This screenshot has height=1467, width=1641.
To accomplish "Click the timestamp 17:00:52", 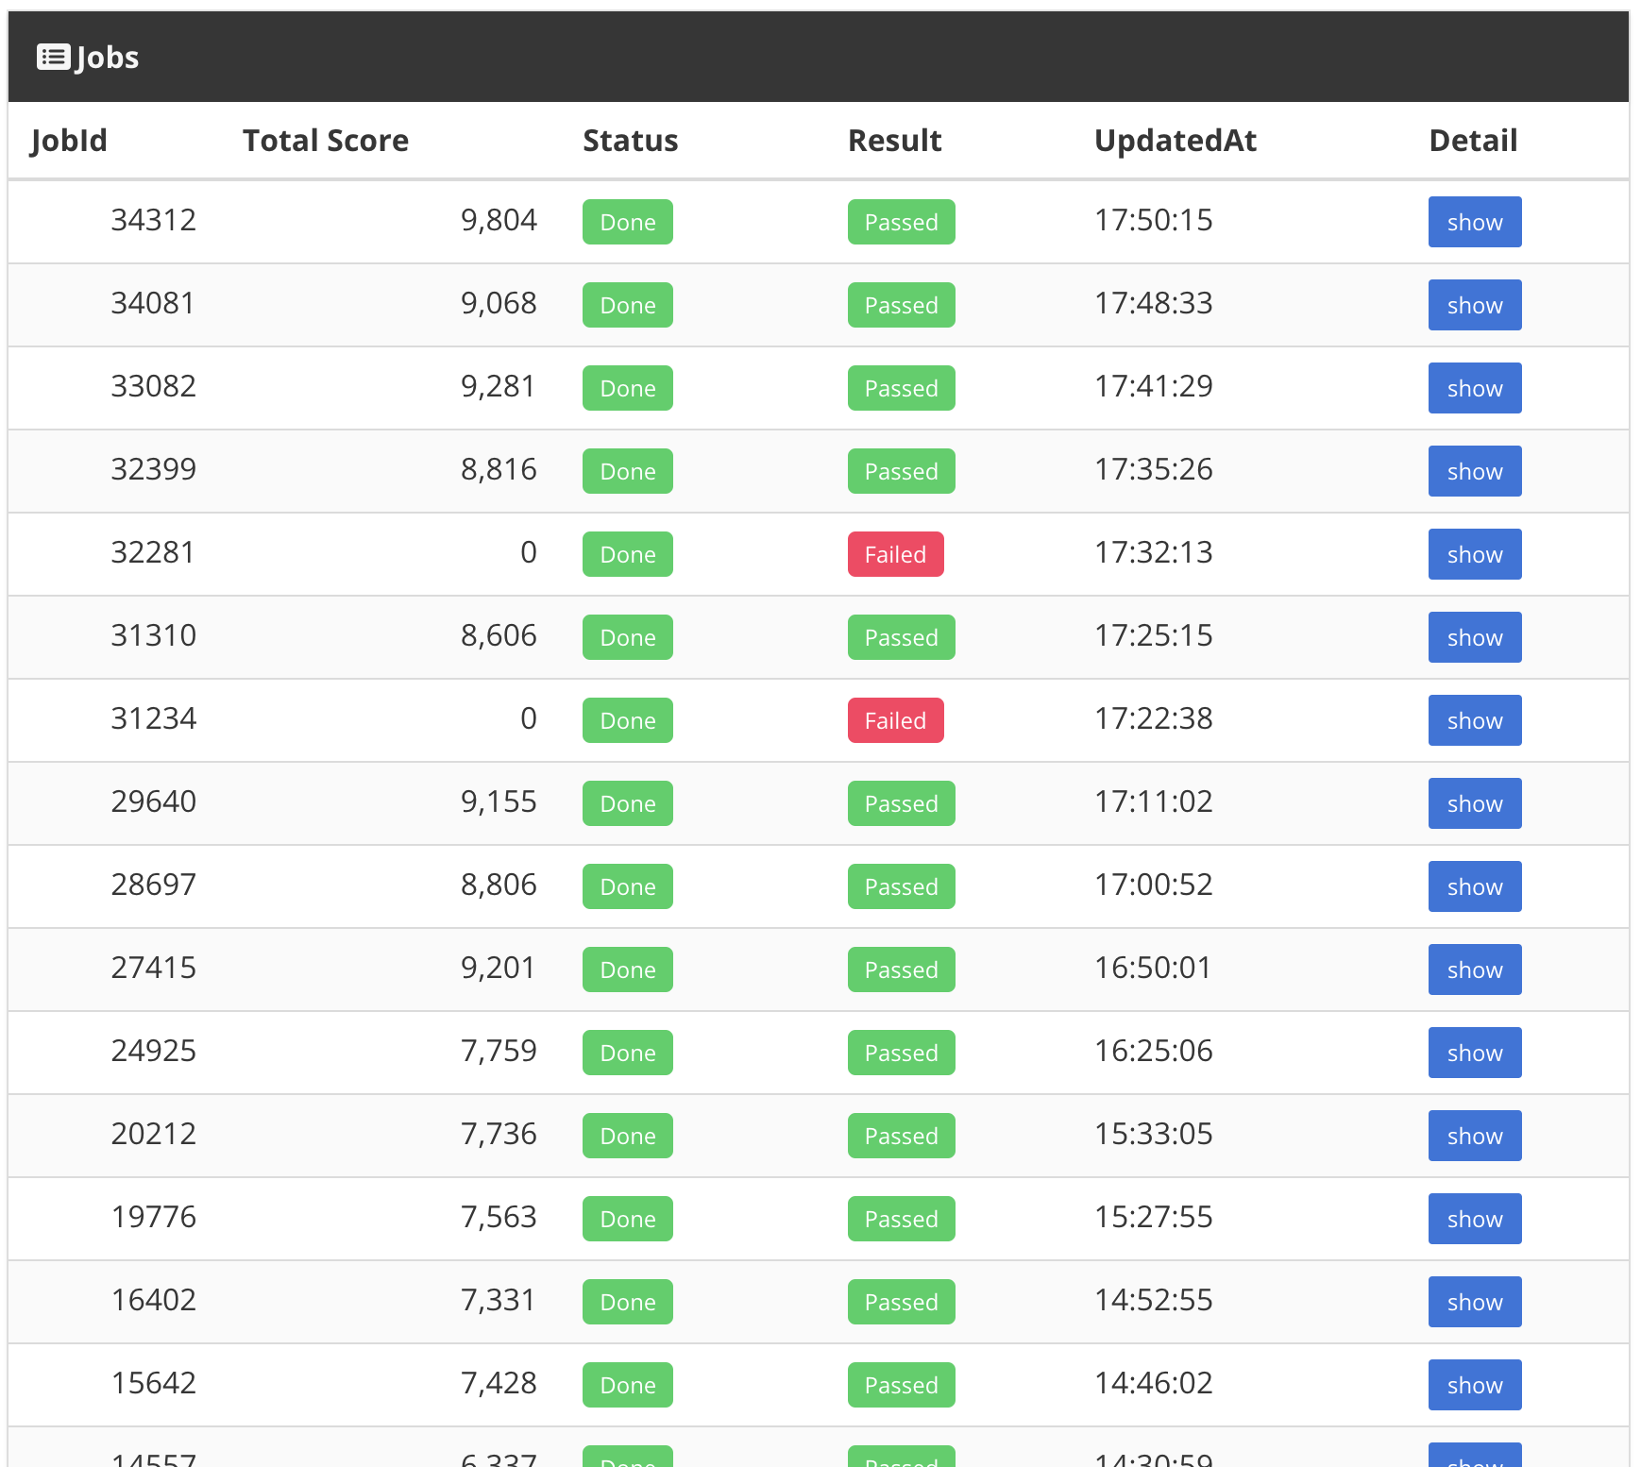I will point(1154,885).
